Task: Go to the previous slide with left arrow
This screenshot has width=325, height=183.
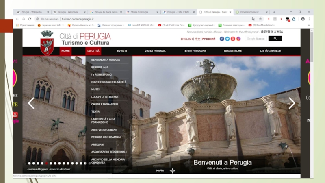Action: click(x=31, y=103)
